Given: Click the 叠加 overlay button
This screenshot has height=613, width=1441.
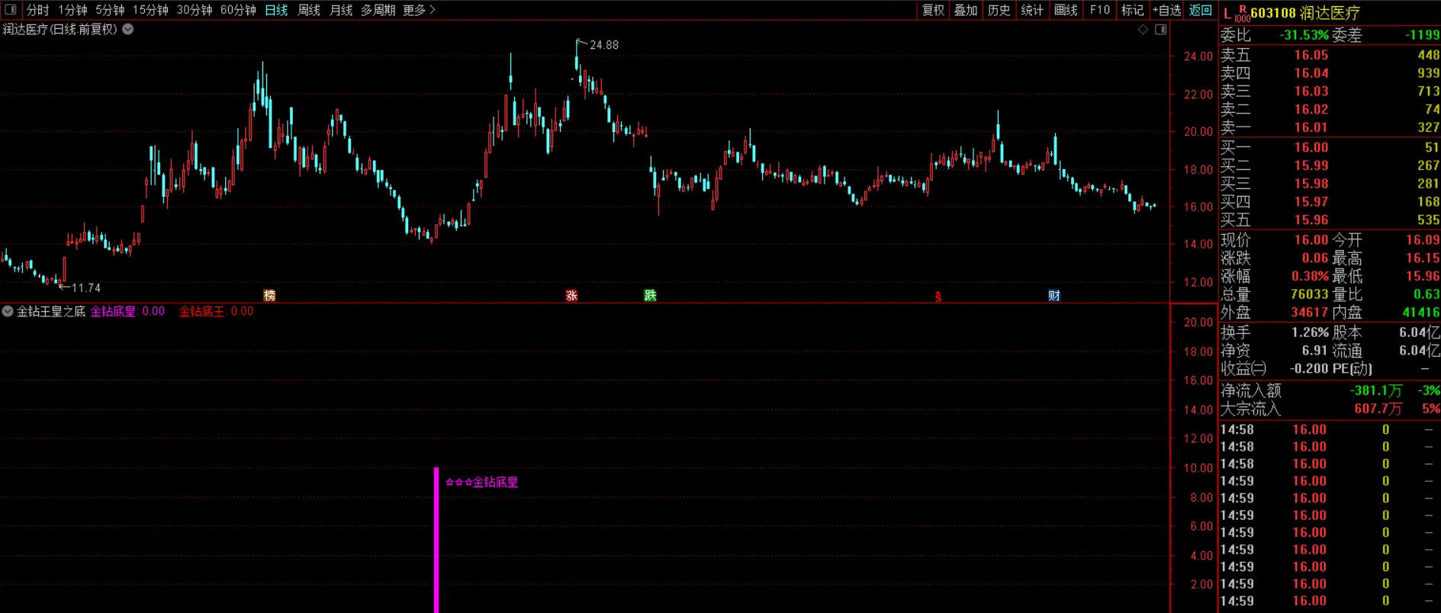Looking at the screenshot, I should click(966, 10).
